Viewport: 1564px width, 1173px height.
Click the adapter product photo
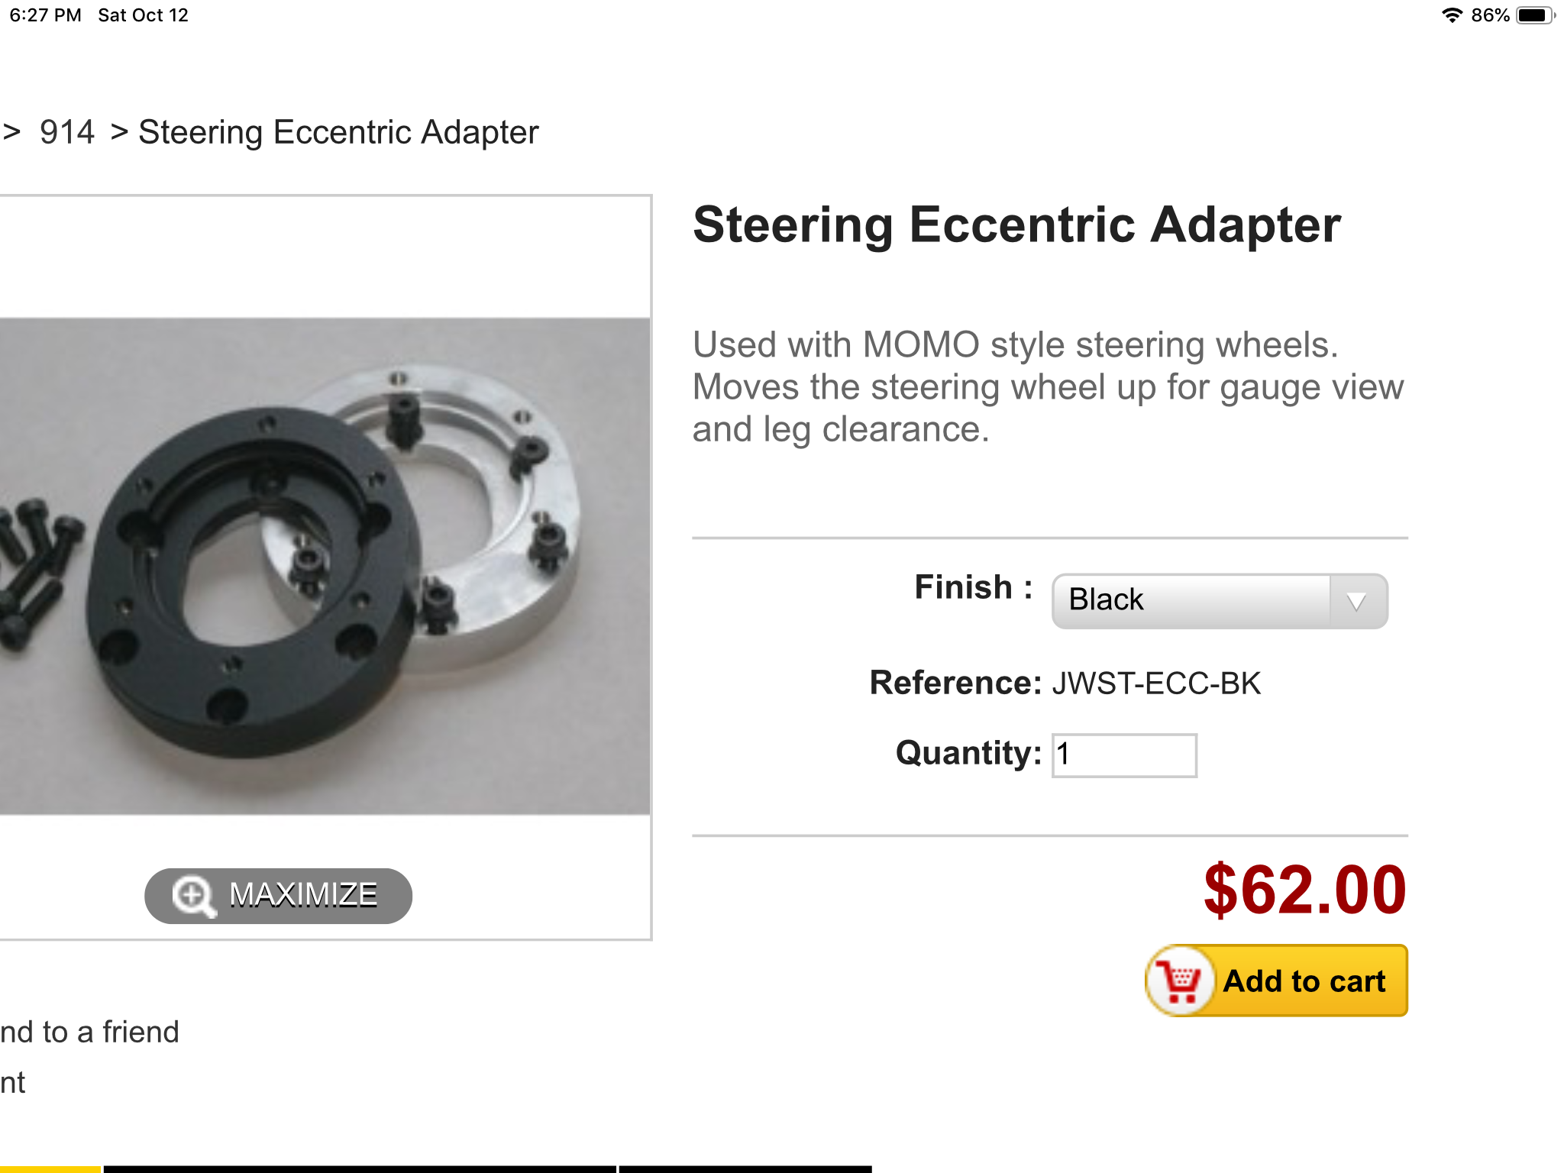point(325,566)
